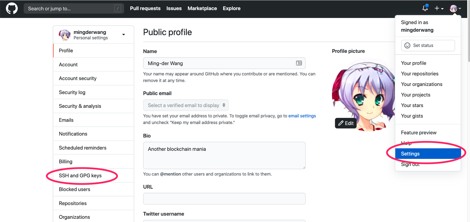Image resolution: width=470 pixels, height=222 pixels.
Task: Click the URL input field
Action: pos(224,198)
